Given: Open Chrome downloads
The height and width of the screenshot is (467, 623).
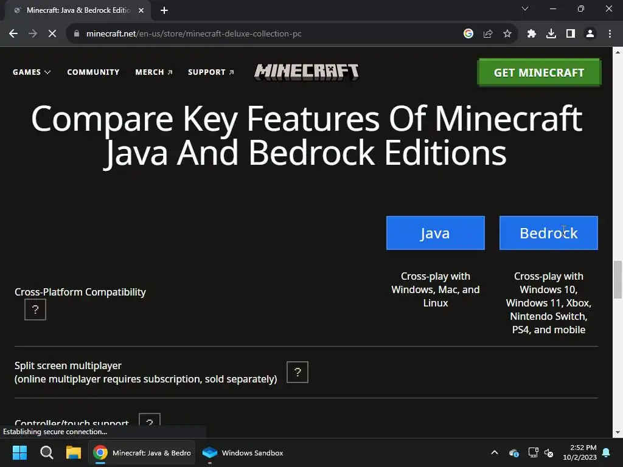Looking at the screenshot, I should (x=551, y=34).
